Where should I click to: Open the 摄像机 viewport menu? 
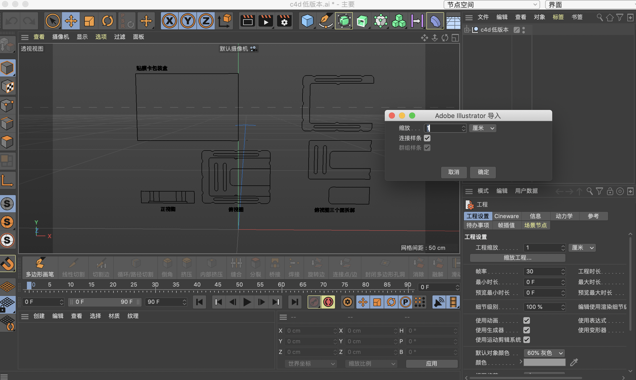pos(60,37)
